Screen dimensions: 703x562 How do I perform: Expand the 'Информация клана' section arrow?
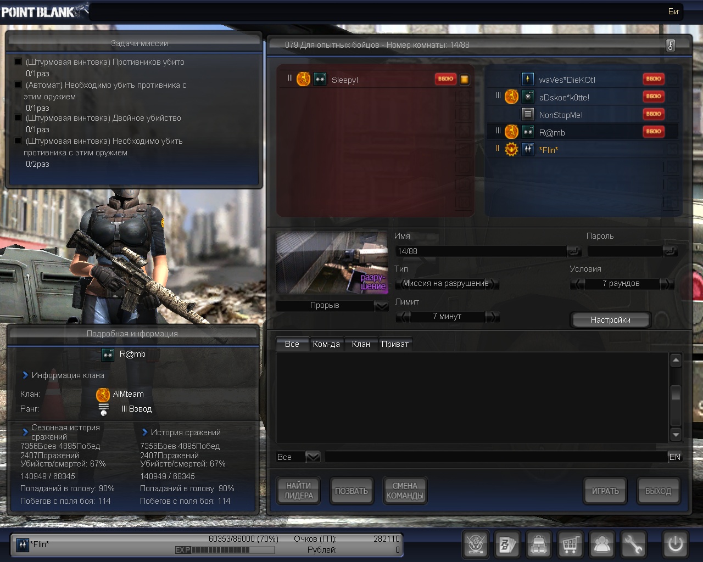click(x=25, y=375)
